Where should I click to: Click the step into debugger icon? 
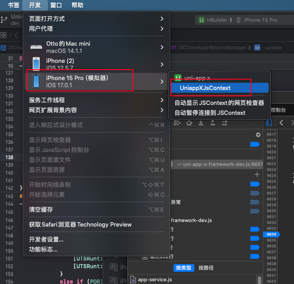coord(201,123)
